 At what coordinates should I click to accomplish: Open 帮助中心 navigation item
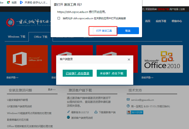[x=177, y=21]
